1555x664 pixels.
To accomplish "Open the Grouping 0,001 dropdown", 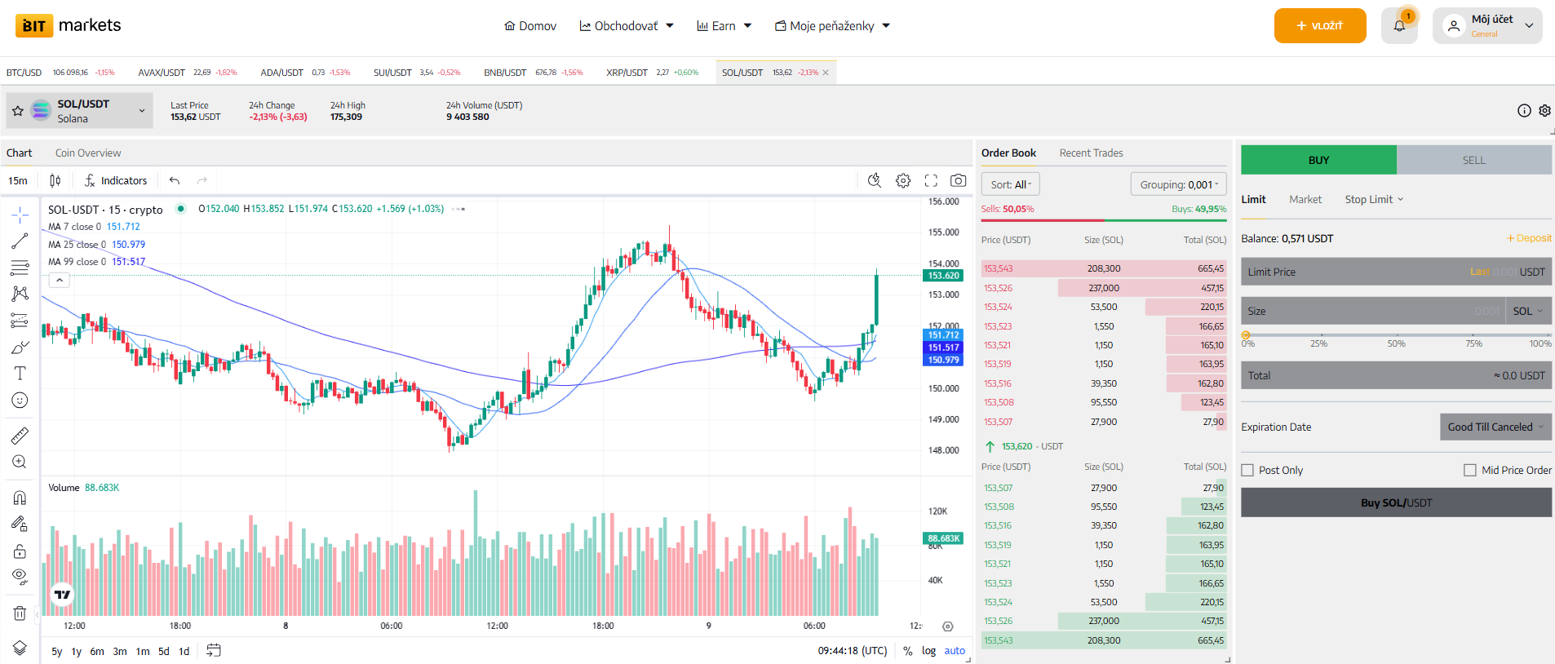I will [x=1178, y=184].
